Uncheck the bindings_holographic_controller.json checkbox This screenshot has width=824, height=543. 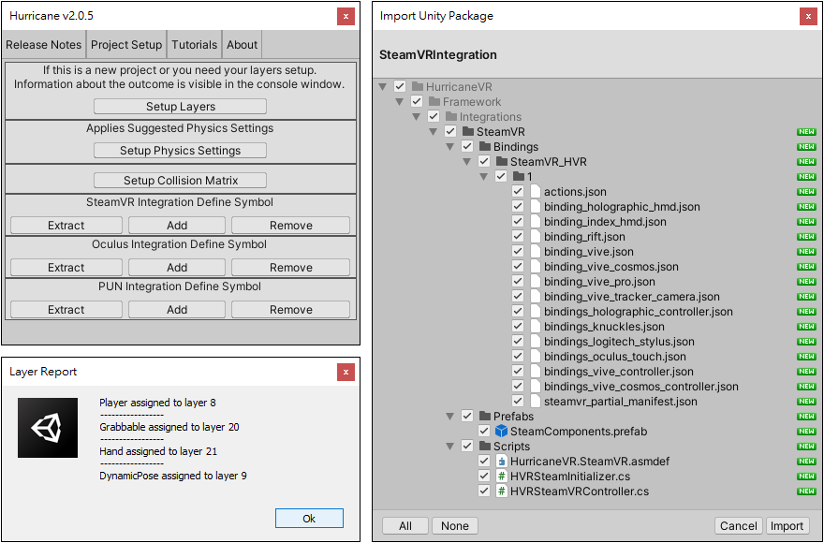point(518,311)
